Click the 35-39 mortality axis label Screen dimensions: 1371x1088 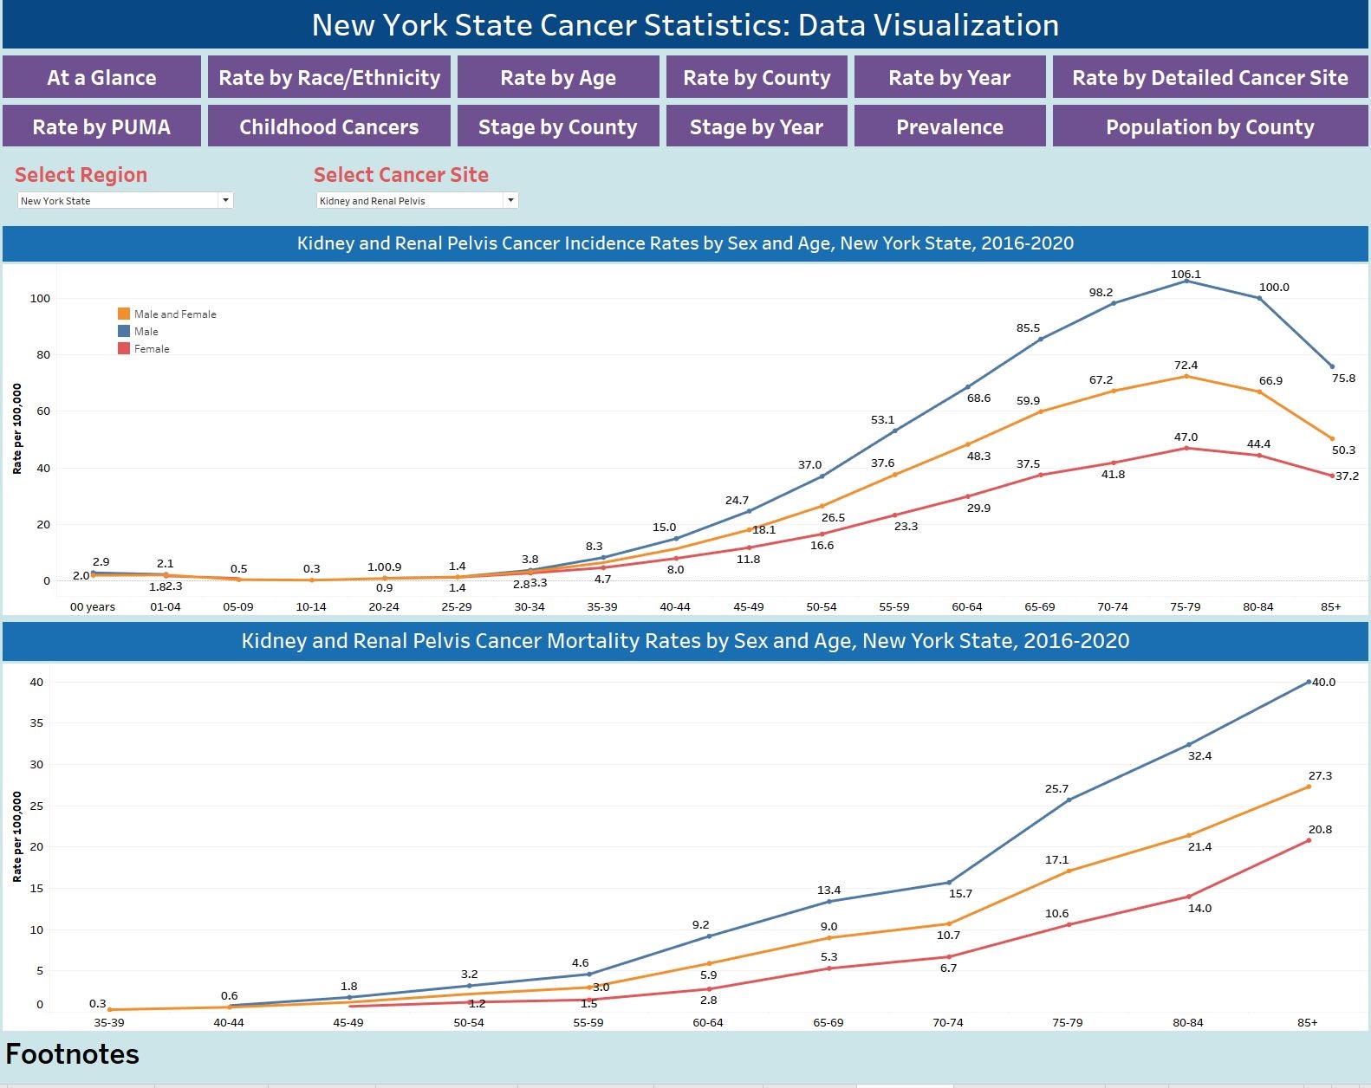[109, 1022]
